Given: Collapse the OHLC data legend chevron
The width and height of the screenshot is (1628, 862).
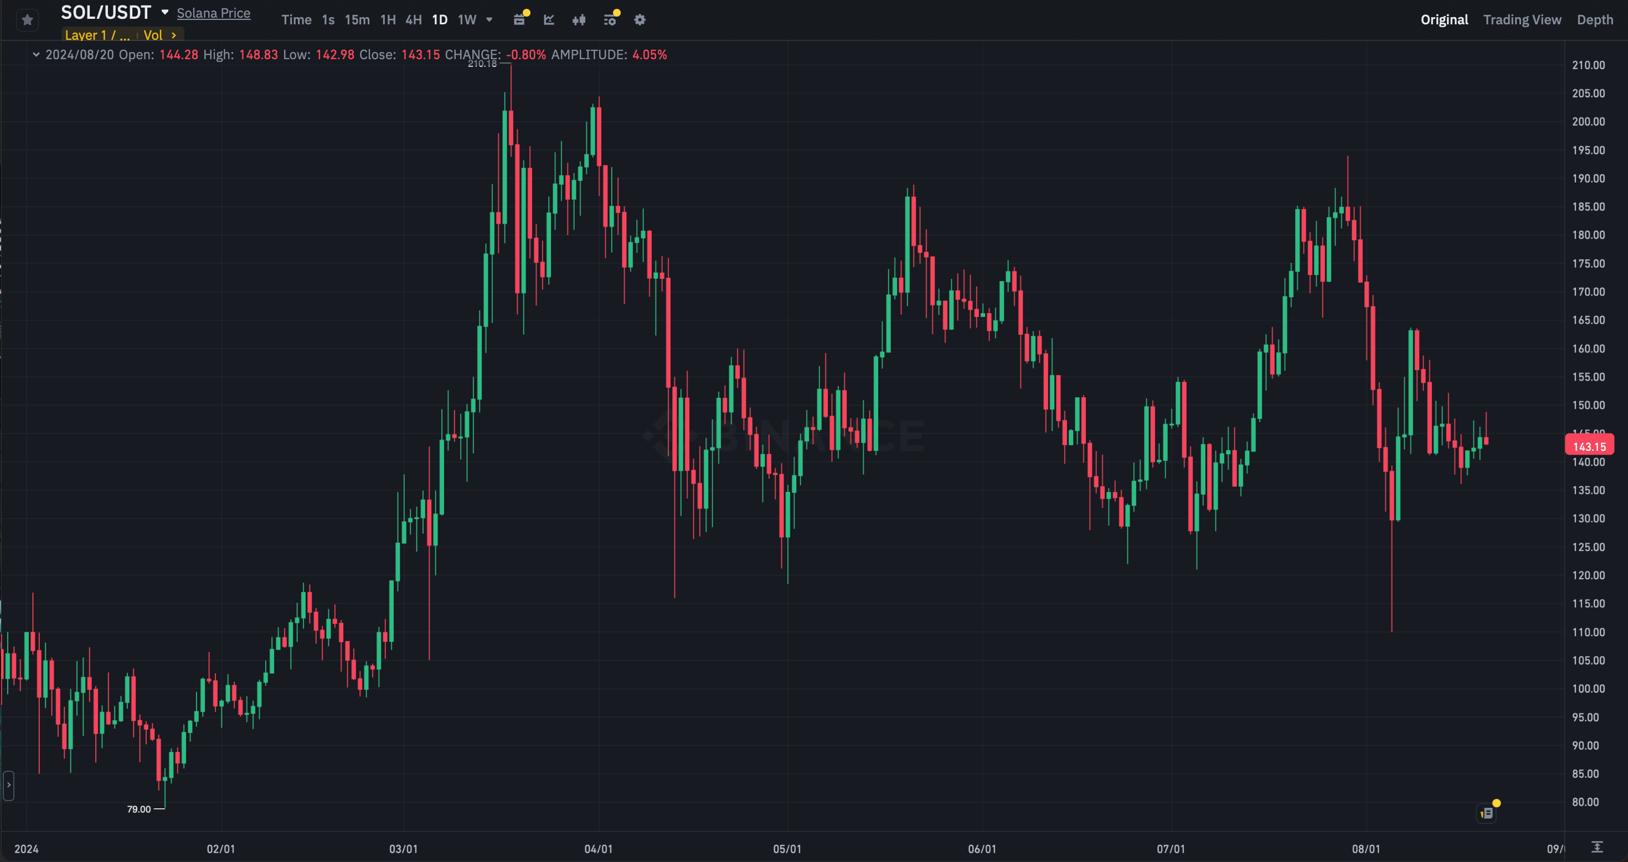Looking at the screenshot, I should pyautogui.click(x=36, y=55).
